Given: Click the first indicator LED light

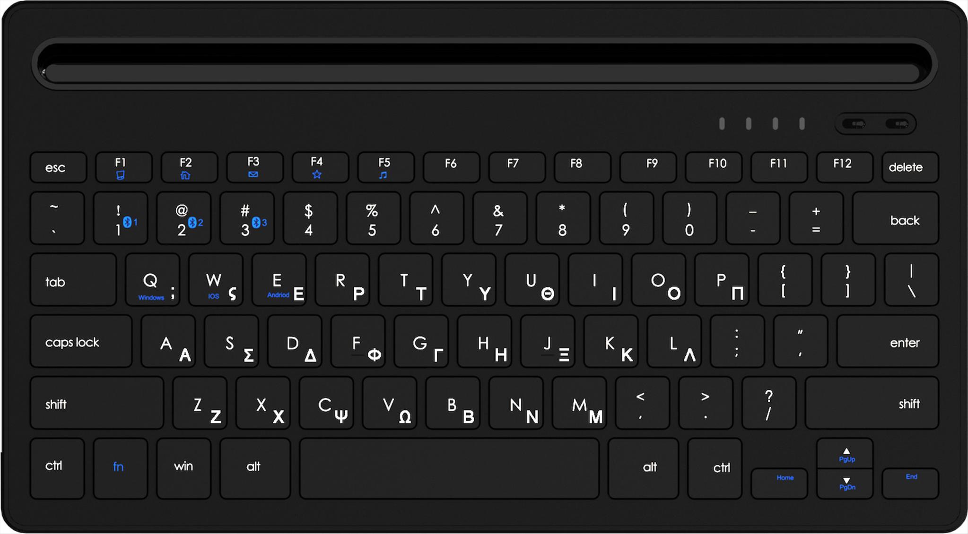Looking at the screenshot, I should [x=722, y=124].
